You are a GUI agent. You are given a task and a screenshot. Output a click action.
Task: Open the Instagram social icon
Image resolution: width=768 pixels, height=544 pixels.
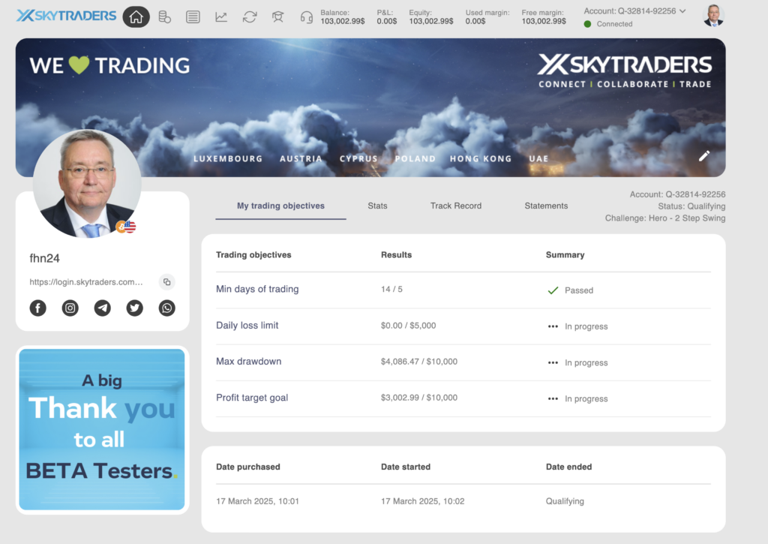(x=70, y=308)
